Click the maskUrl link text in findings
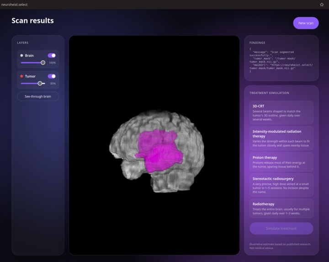Viewport: 329px width, 262px height. click(x=281, y=67)
